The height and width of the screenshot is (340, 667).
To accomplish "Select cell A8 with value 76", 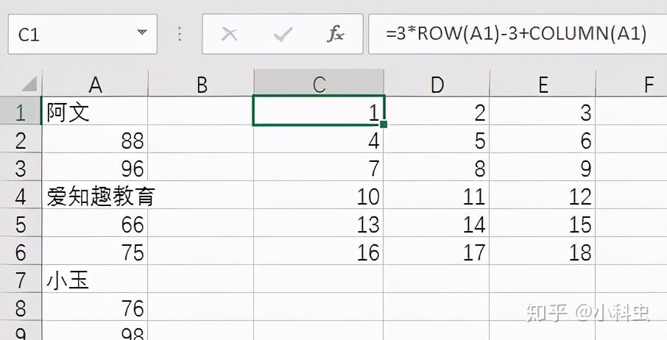I will point(95,307).
